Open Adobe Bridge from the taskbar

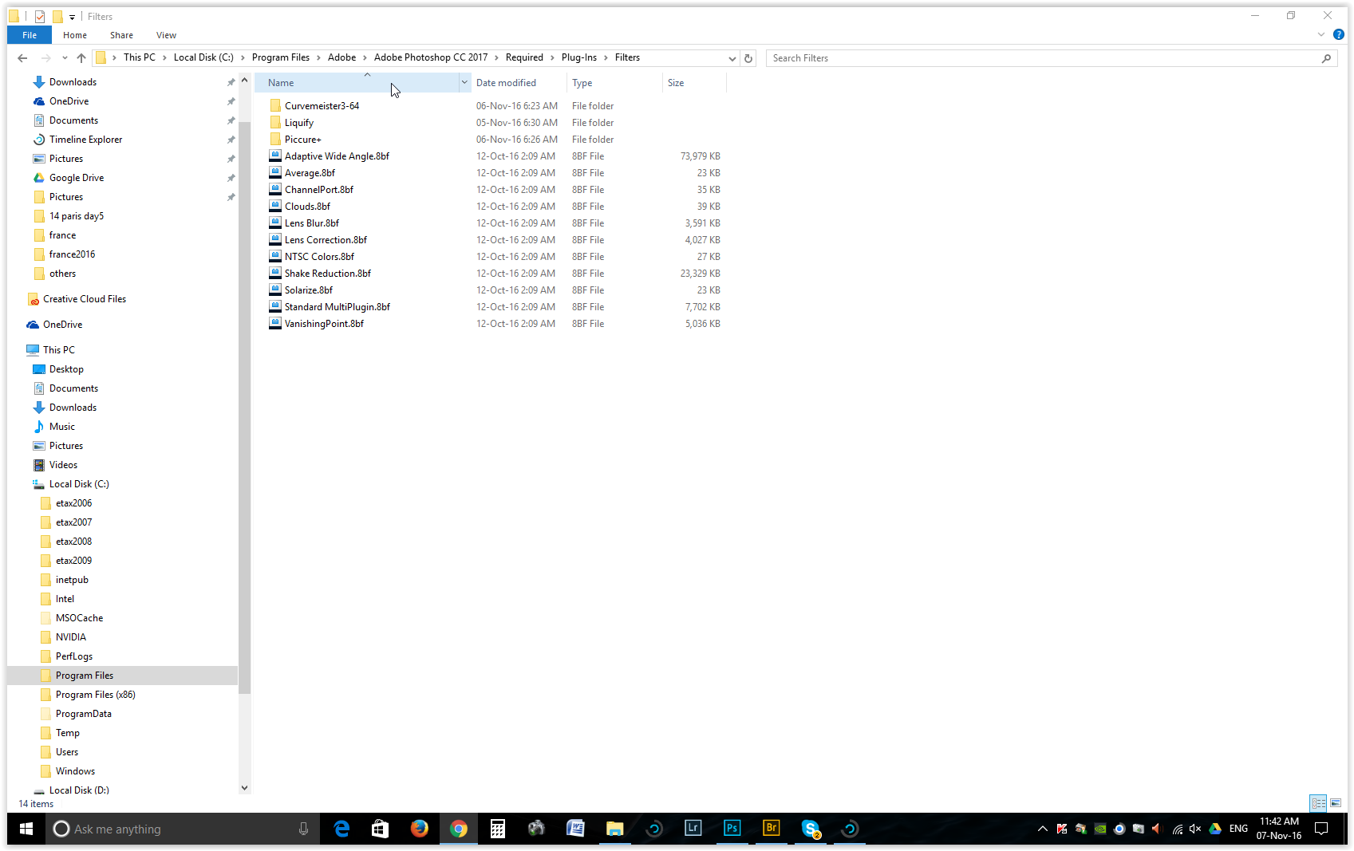771,829
